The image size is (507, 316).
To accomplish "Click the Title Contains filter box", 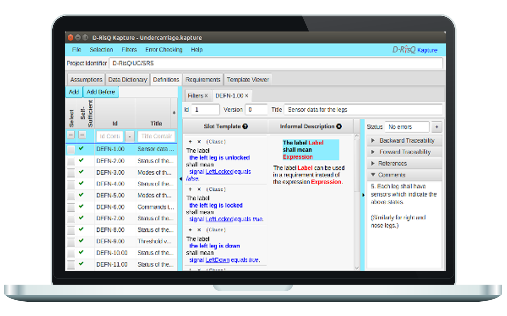I will click(157, 136).
